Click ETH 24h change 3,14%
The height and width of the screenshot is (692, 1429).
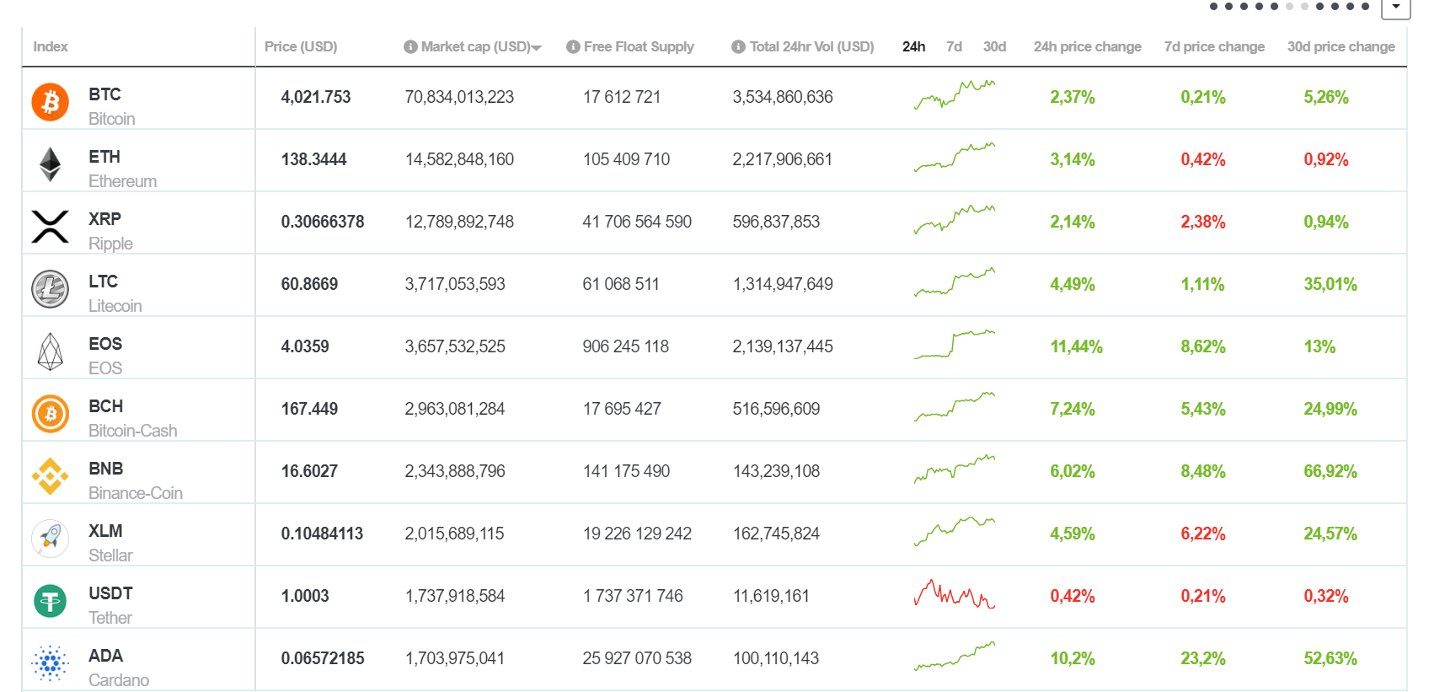(1073, 159)
